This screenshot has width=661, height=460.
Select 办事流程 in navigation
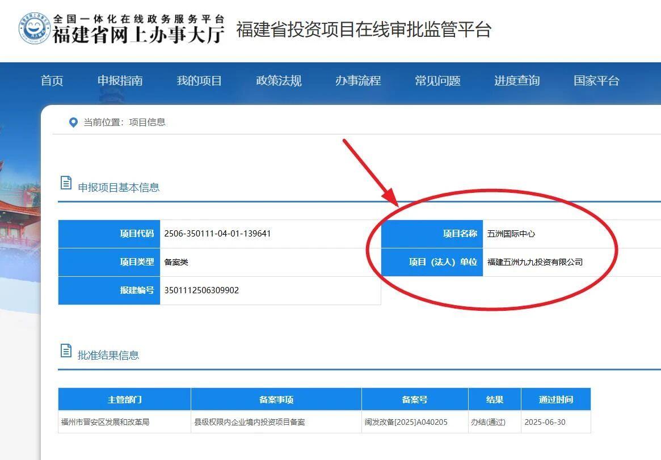(x=359, y=81)
